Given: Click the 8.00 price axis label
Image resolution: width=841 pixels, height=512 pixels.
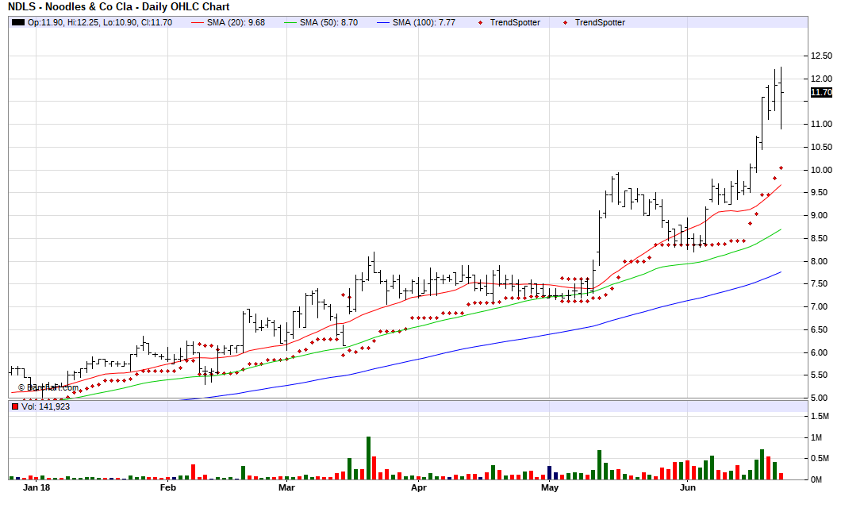Looking at the screenshot, I should (x=819, y=261).
